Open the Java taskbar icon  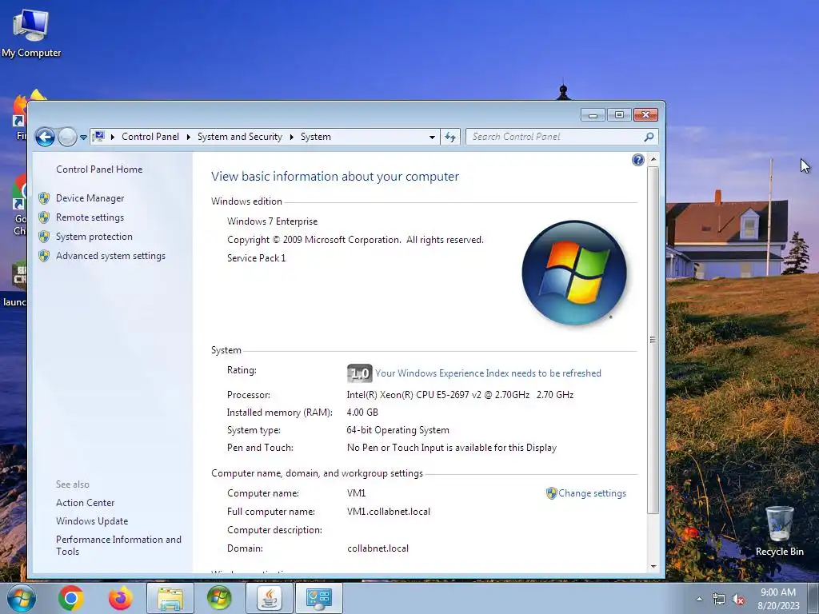269,598
